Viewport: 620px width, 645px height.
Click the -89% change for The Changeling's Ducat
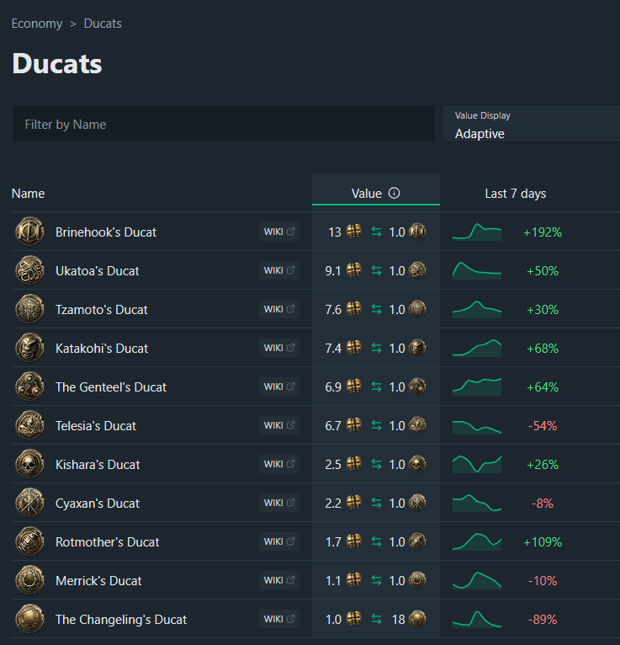click(x=543, y=619)
